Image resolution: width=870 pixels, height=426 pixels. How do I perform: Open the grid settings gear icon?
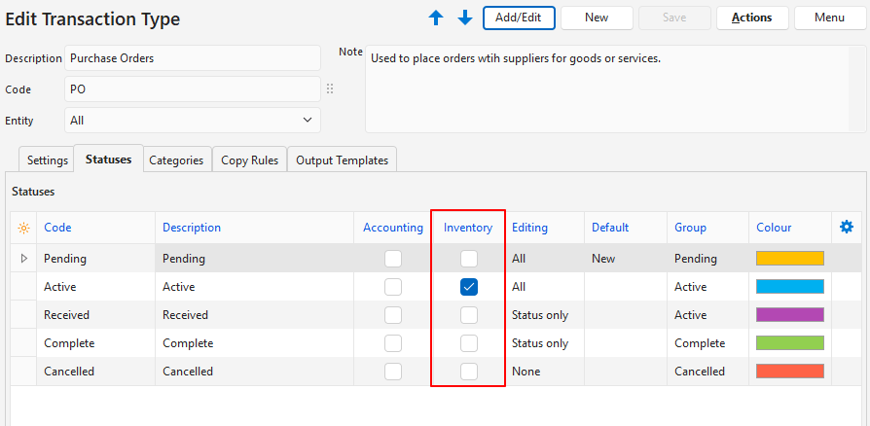[847, 227]
